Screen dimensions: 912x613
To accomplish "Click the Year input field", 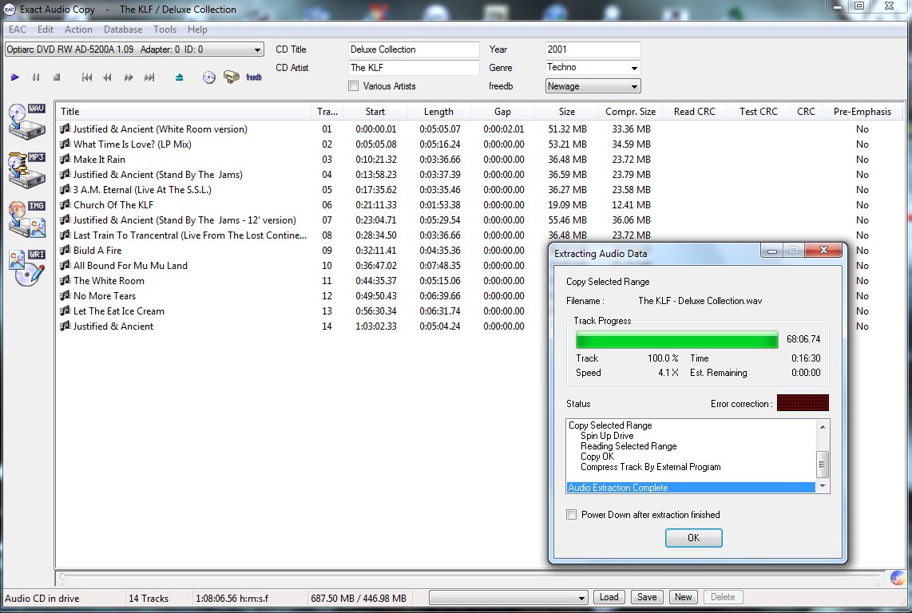I will (593, 49).
